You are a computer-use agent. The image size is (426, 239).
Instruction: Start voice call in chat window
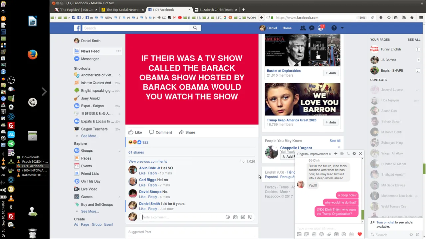(348, 154)
